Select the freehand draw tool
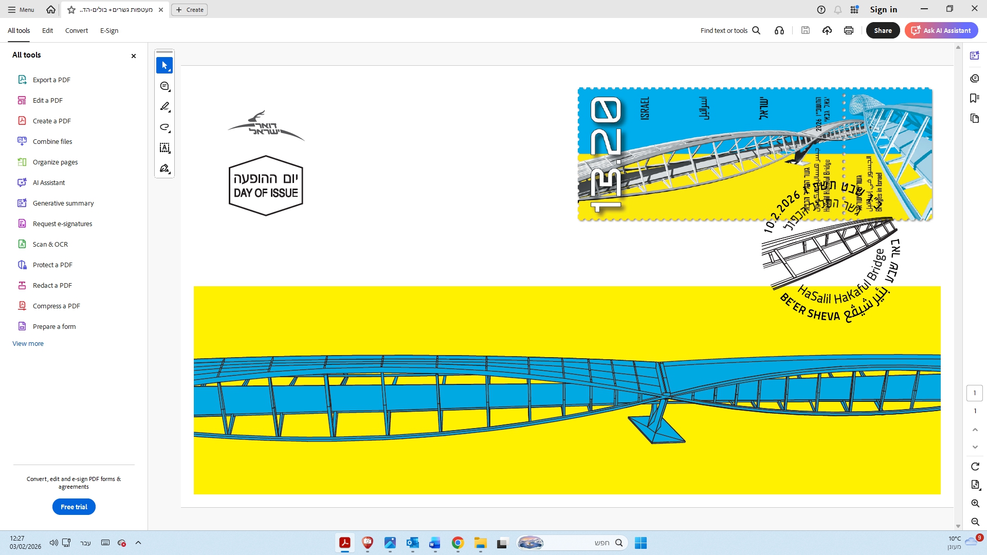The height and width of the screenshot is (555, 987). (x=164, y=127)
